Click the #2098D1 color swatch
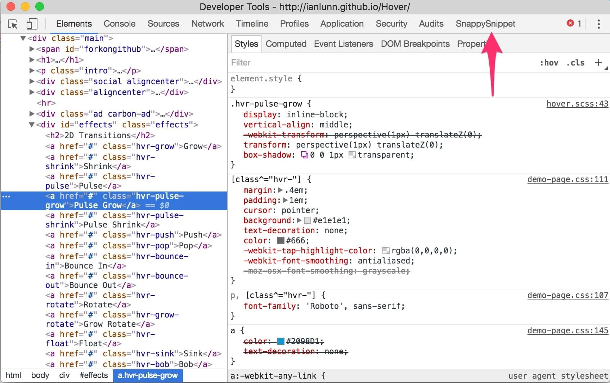610x383 pixels. [279, 341]
